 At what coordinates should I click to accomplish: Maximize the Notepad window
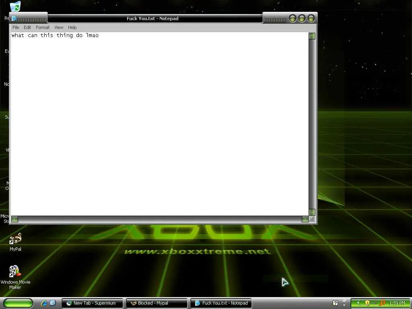point(302,19)
